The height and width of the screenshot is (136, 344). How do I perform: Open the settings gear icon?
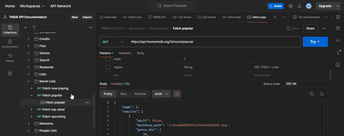pyautogui.click(x=291, y=6)
